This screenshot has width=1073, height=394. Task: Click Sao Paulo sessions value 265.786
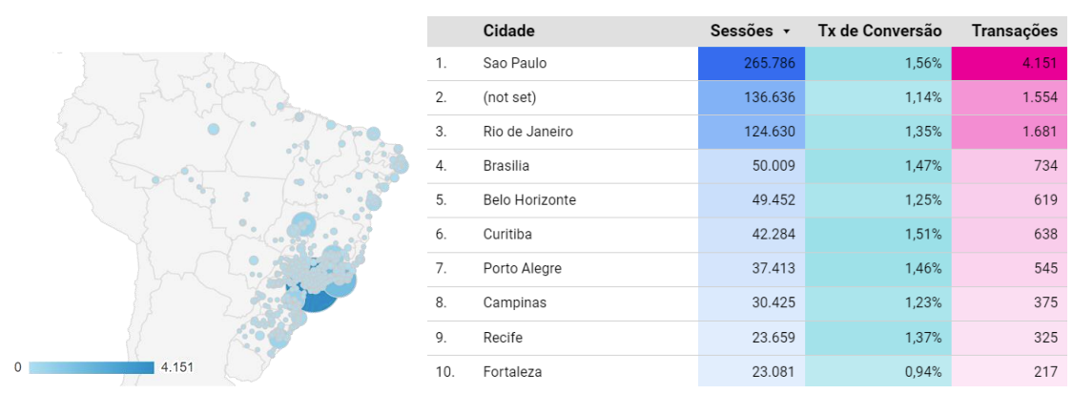tap(752, 63)
